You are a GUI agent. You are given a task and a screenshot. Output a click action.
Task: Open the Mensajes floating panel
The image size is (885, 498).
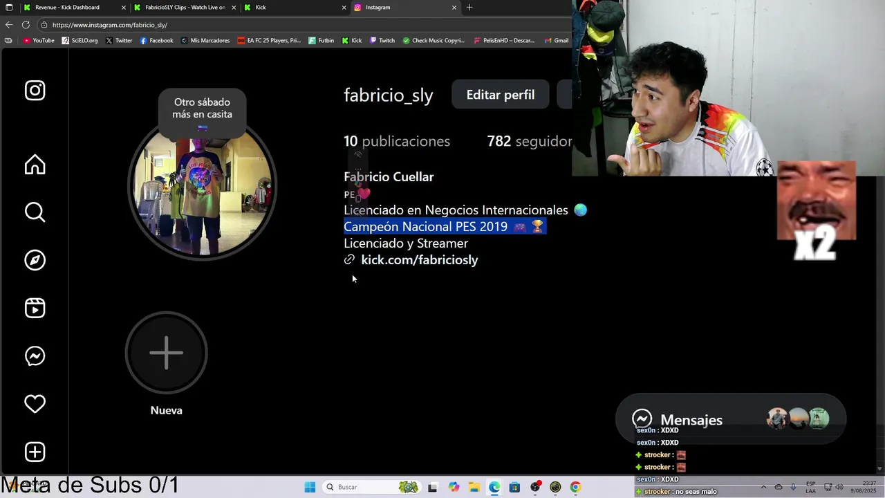coord(730,419)
